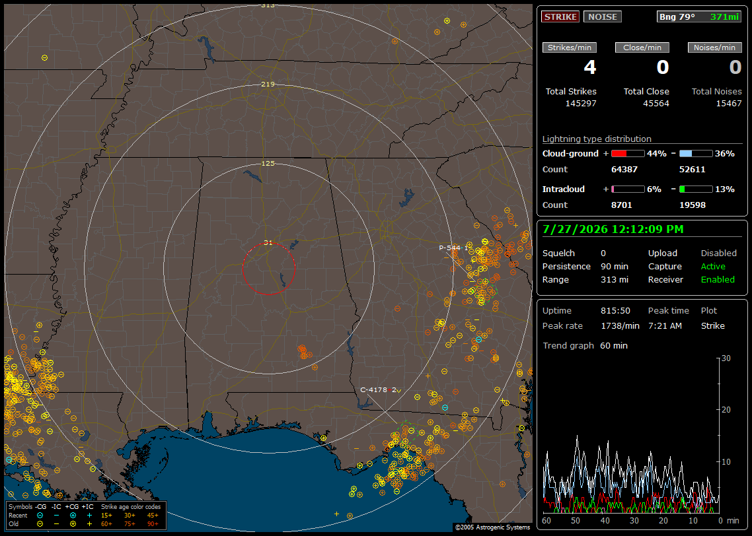Click the Bng 79° 371mi readout
The image size is (752, 536).
[699, 17]
